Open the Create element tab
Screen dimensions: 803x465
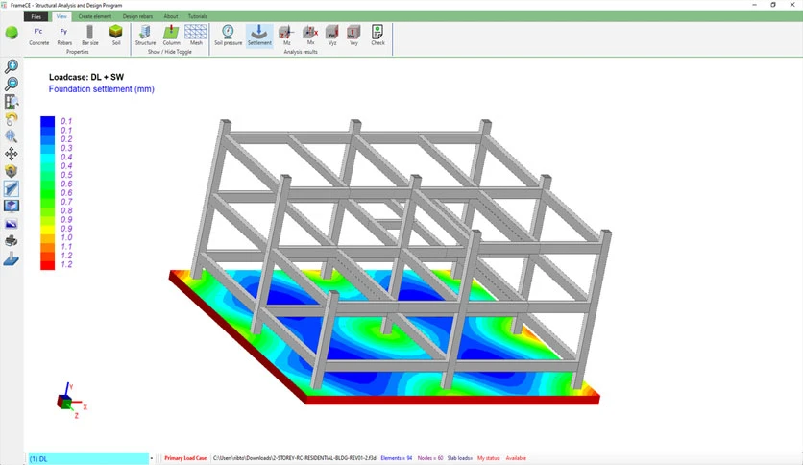(95, 16)
